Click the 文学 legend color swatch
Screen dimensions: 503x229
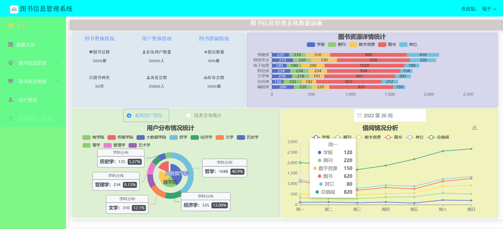(x=220, y=137)
